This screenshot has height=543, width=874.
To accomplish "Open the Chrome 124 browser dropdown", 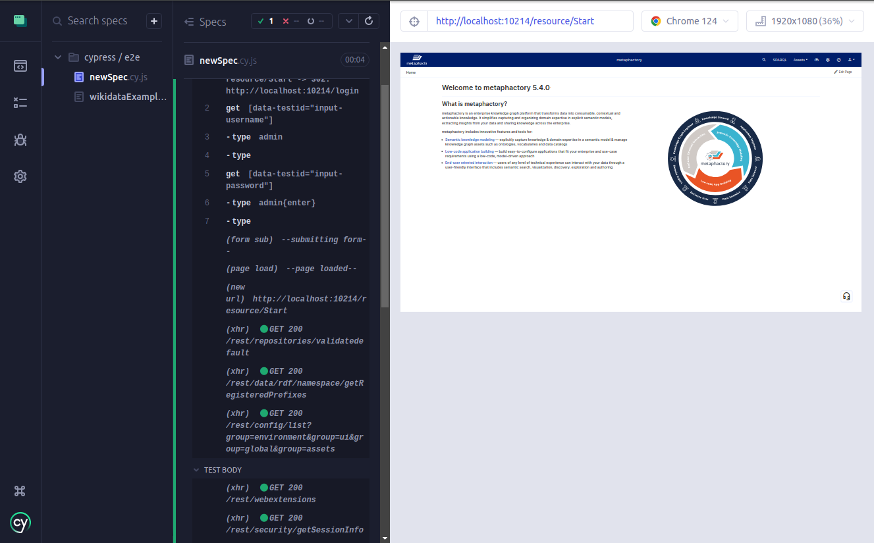I will click(x=690, y=21).
